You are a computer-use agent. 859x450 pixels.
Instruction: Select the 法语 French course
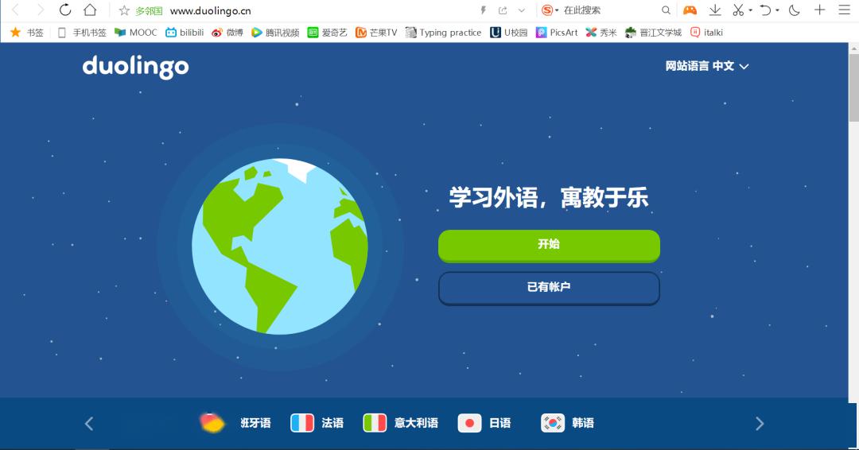[x=317, y=423]
